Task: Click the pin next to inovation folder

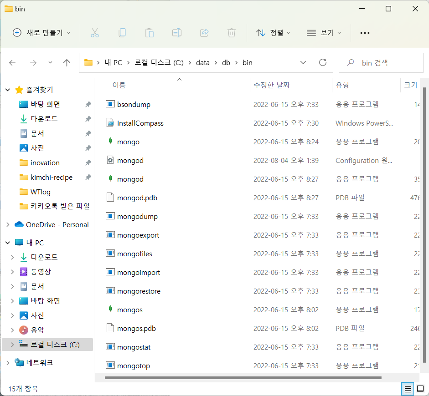Action: [88, 163]
